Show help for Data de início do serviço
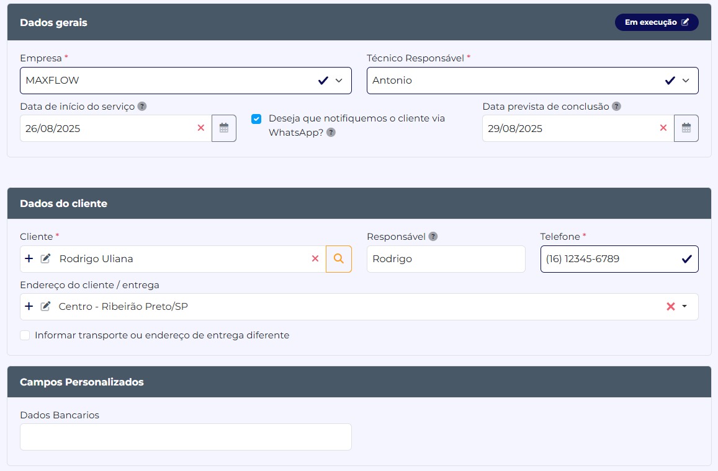The image size is (718, 471). click(x=142, y=107)
